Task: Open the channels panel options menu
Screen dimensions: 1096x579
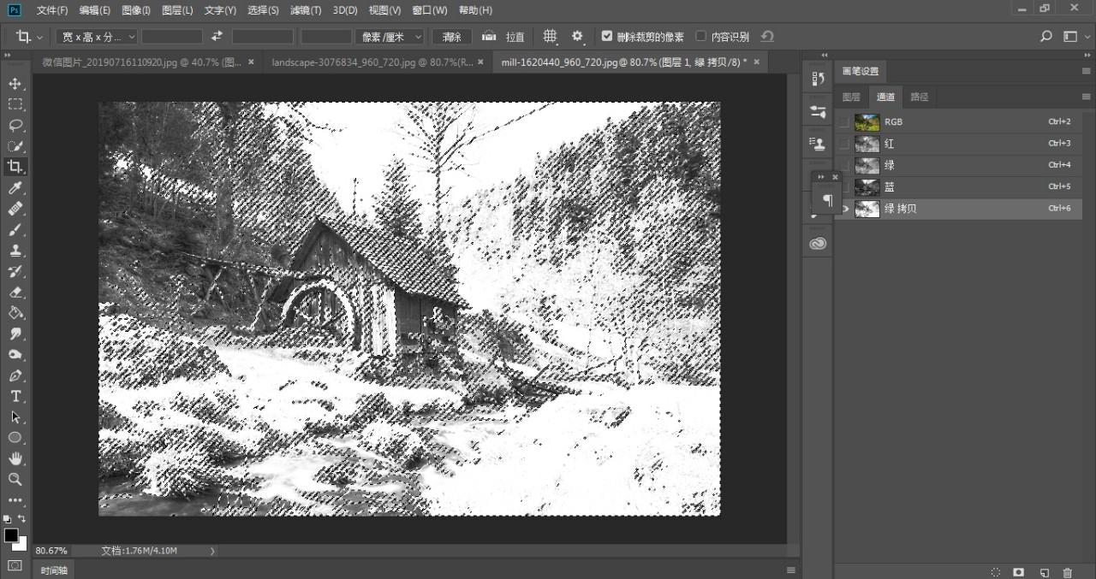Action: [x=1087, y=97]
